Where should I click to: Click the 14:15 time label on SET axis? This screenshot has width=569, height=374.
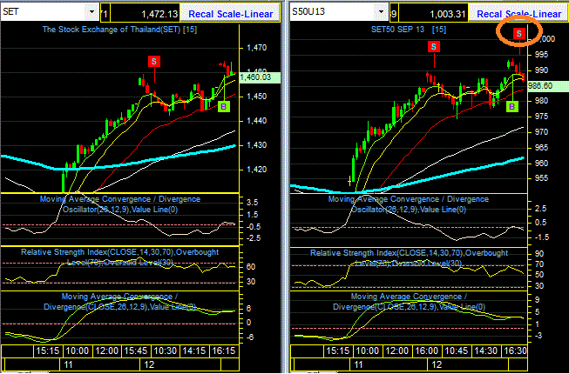coord(194,351)
